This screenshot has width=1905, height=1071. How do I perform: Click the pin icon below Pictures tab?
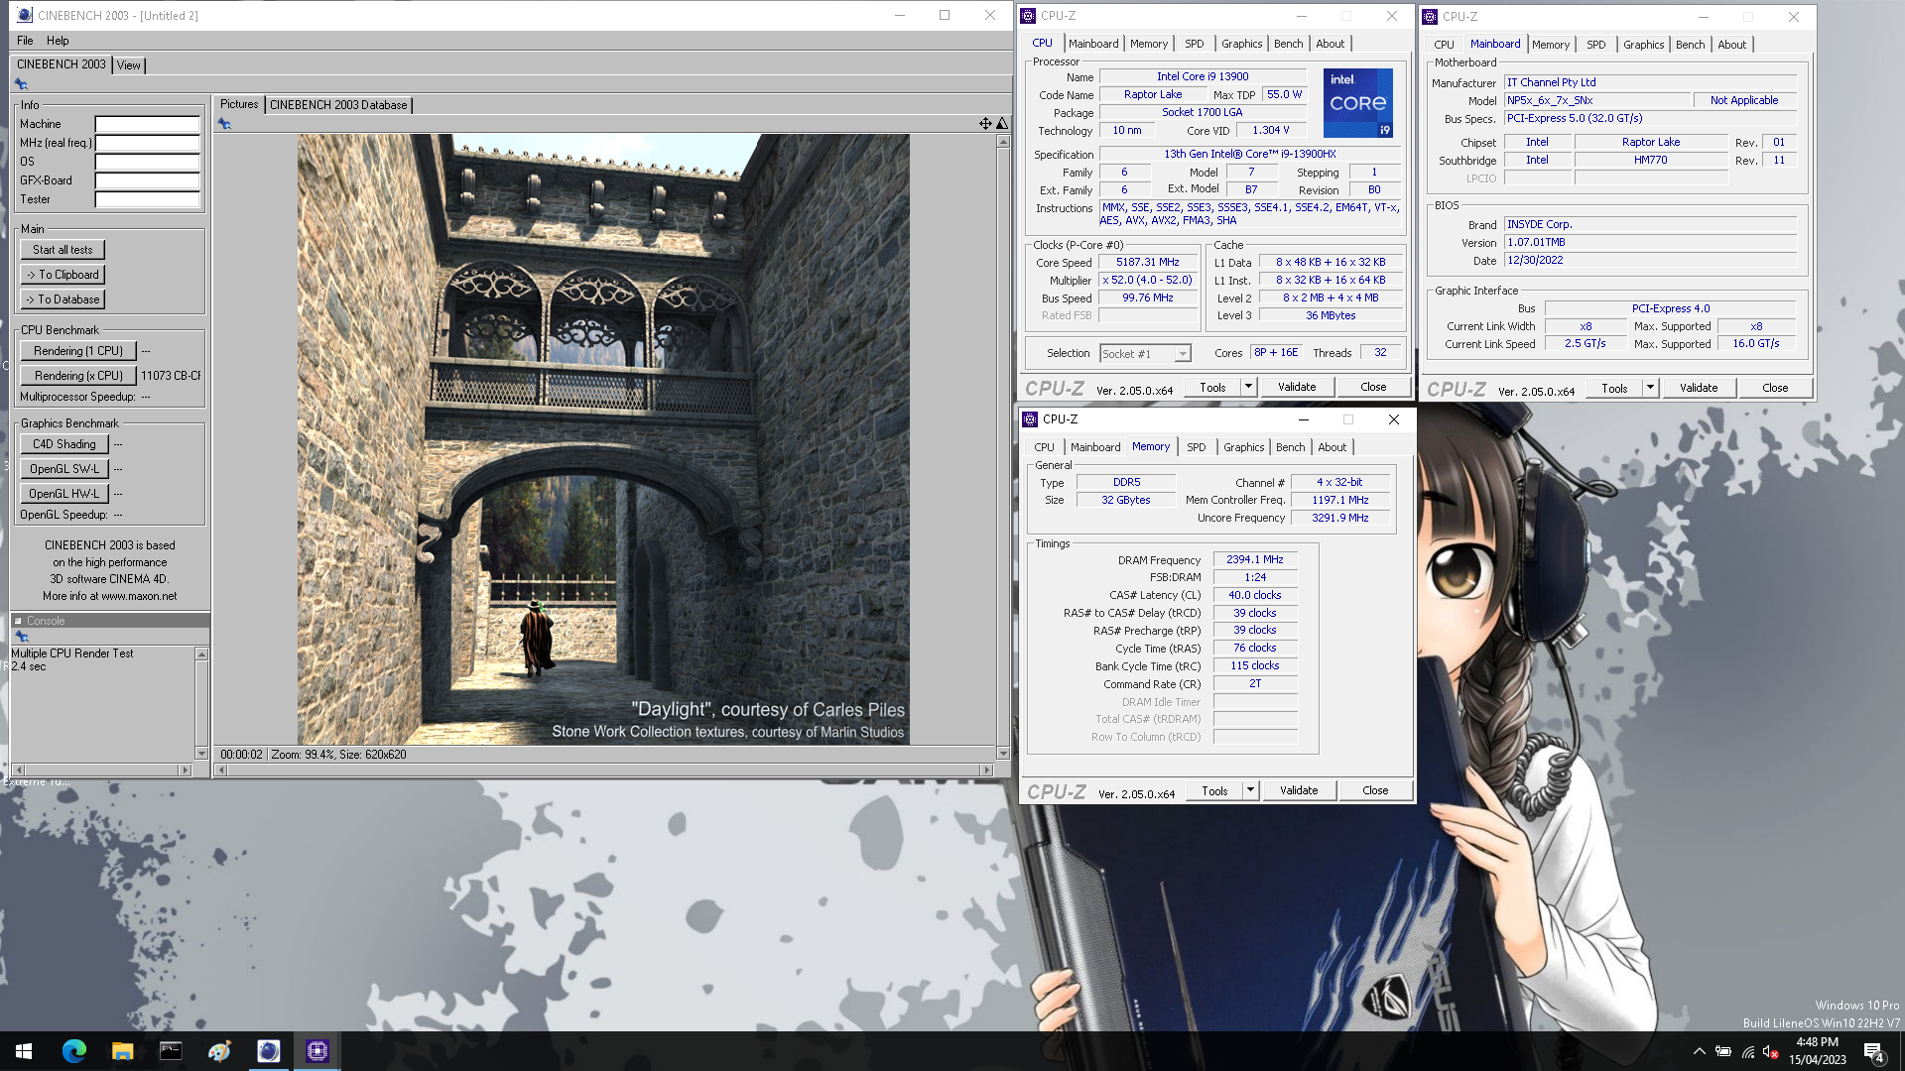[224, 124]
